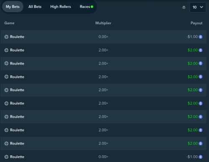The width and height of the screenshot is (209, 162).
Task: Click the roulette wheel icon in the topmost row
Action: [6, 37]
